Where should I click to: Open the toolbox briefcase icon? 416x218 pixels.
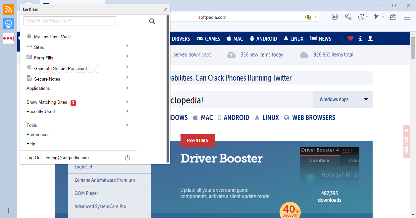coord(393,17)
